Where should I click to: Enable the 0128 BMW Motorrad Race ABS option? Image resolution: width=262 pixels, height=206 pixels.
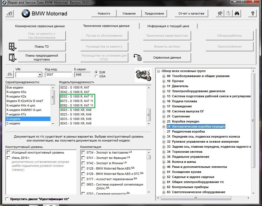83,169
